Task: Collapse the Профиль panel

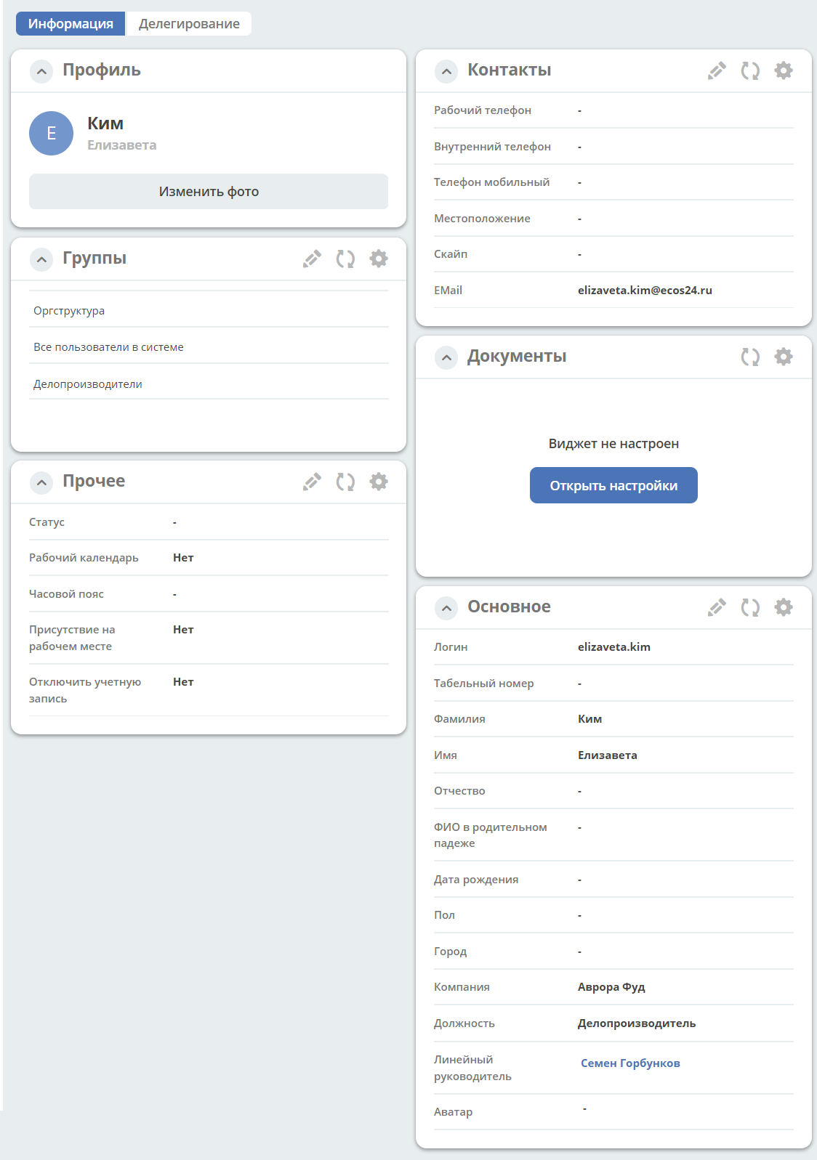Action: [x=41, y=71]
